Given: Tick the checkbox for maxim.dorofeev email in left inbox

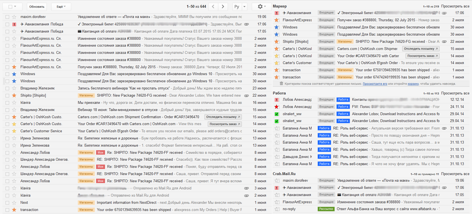Looking at the screenshot, I should point(7,17).
